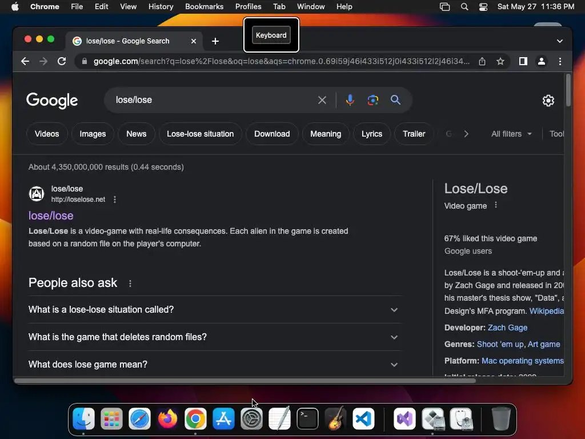Image resolution: width=585 pixels, height=439 pixels.
Task: Click the address bar URL
Action: 282,61
